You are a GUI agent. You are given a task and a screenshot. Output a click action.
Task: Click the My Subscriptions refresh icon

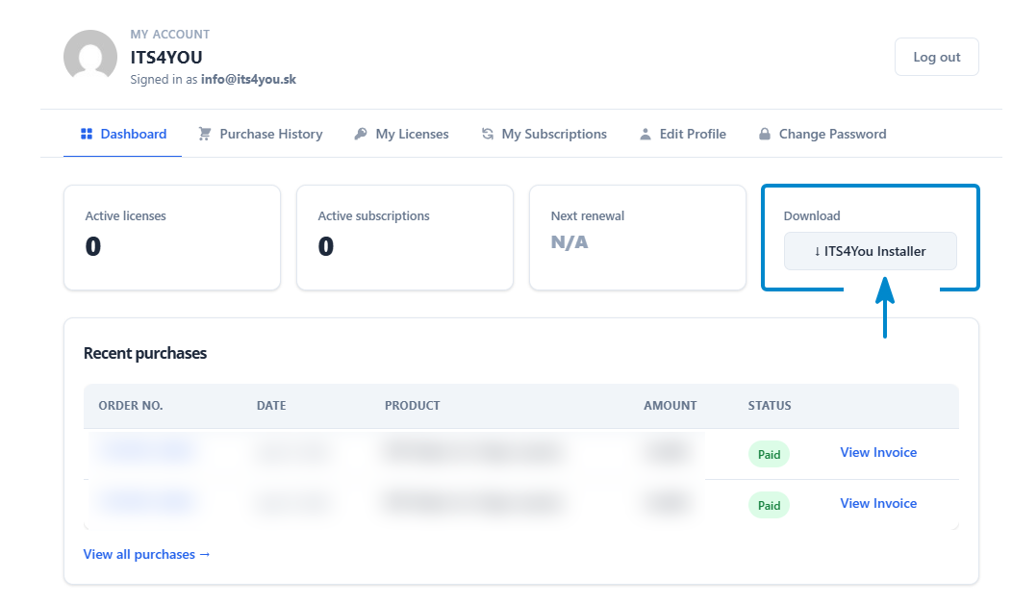[488, 134]
